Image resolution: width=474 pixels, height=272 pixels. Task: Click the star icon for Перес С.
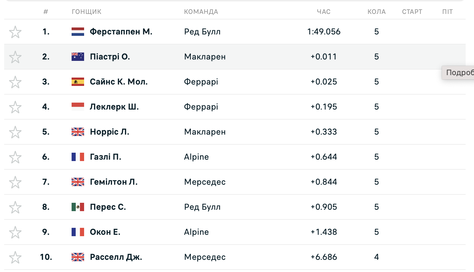[15, 207]
